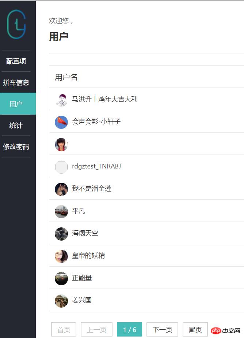Click the 尾页 pagination button

pyautogui.click(x=195, y=329)
